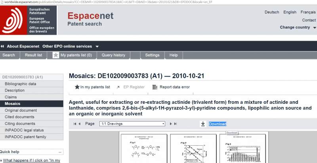Open the Fig 5 drawing thumbnail

(x=243, y=148)
